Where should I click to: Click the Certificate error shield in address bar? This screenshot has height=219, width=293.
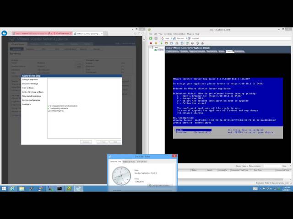click(54, 33)
